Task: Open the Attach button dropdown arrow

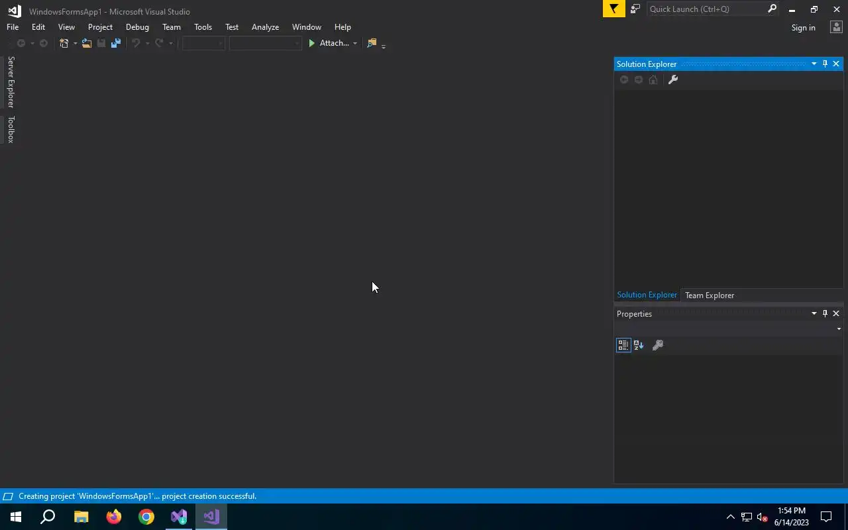Action: point(355,43)
